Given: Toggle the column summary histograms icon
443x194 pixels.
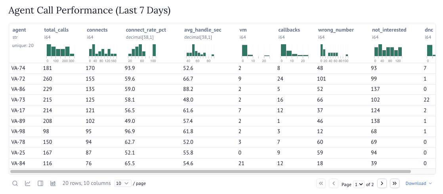Looking at the screenshot, I should 53,183.
